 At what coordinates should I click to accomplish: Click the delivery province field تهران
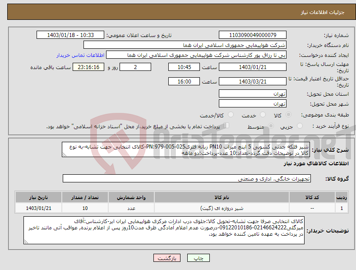[x=253, y=93]
